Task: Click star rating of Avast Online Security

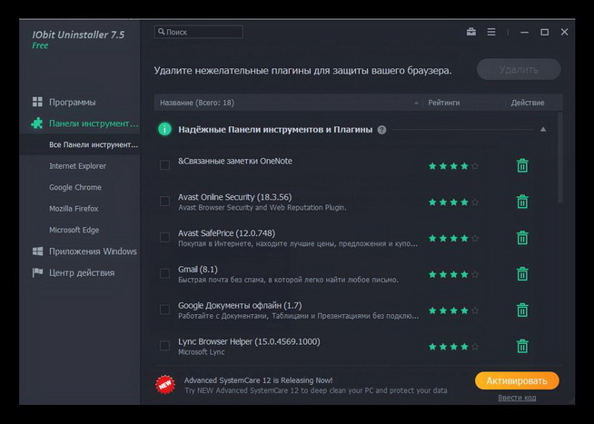Action: click(x=453, y=202)
